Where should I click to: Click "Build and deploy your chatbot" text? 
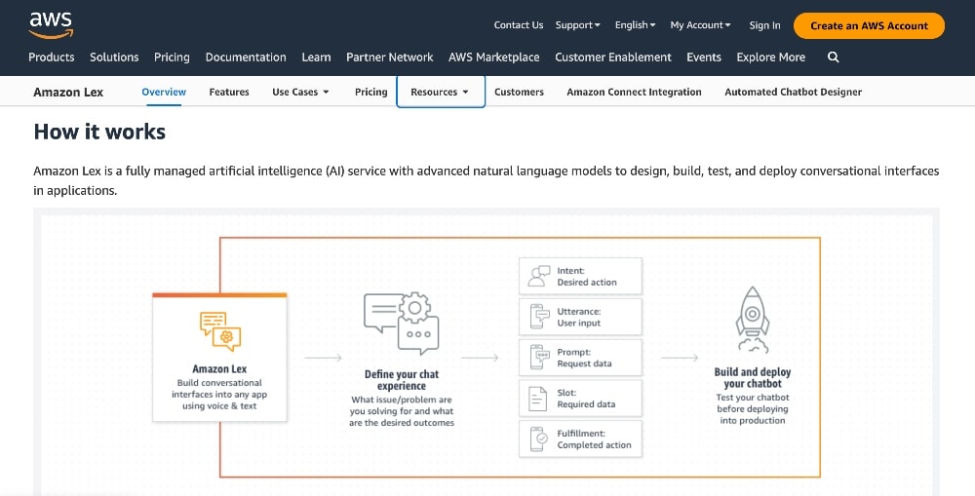(753, 378)
